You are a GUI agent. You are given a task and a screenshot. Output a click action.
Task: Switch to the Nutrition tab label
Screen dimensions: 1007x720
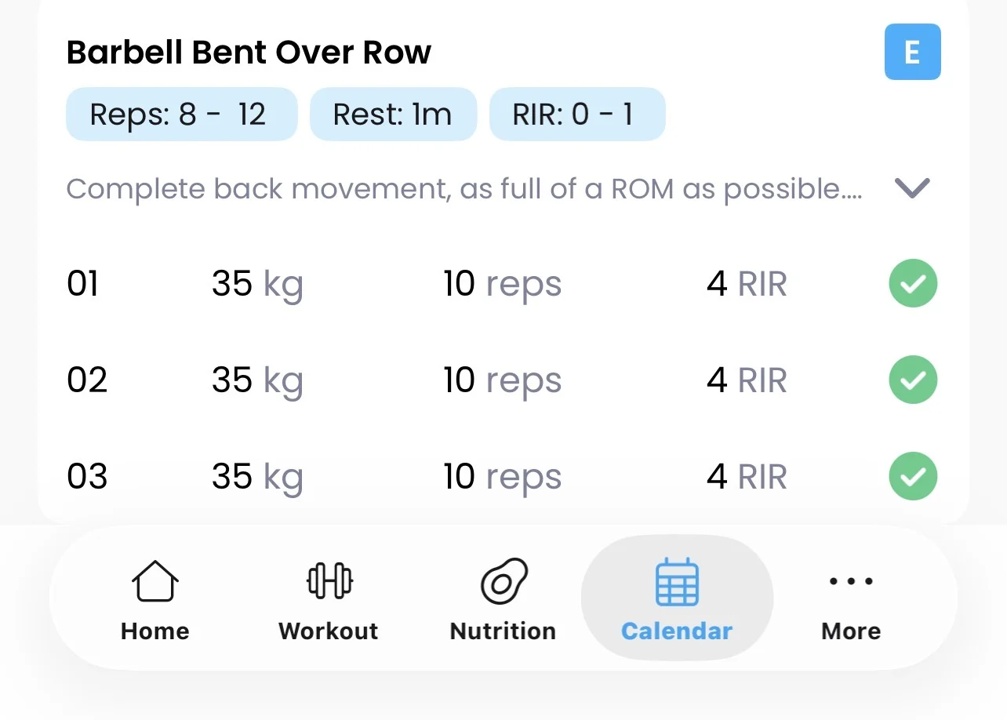pos(503,631)
